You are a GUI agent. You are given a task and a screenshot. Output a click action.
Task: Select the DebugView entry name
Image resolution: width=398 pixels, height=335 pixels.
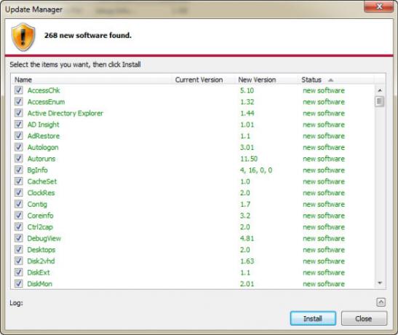point(44,238)
